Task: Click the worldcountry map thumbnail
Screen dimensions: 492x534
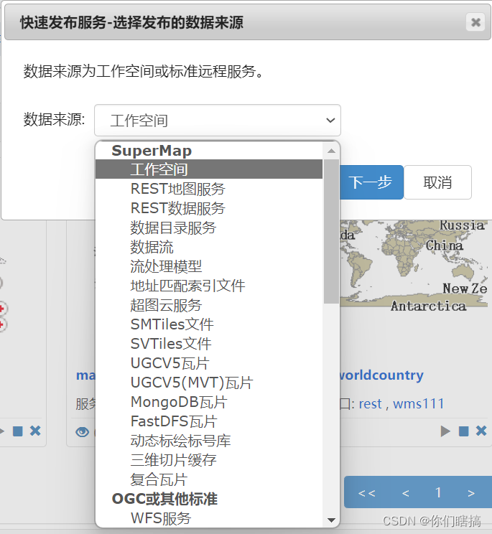Action: [414, 266]
